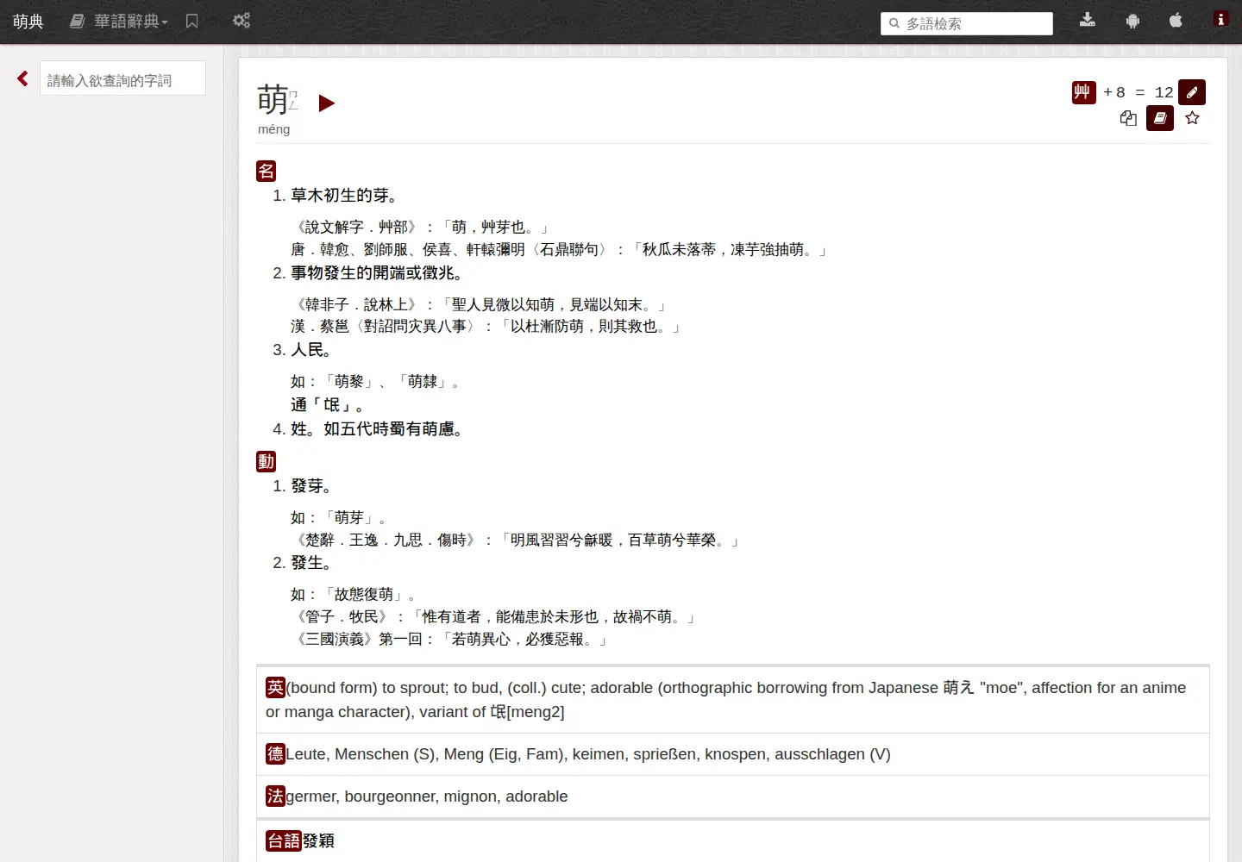Click the download icon in top bar
This screenshot has width=1242, height=862.
[x=1088, y=21]
